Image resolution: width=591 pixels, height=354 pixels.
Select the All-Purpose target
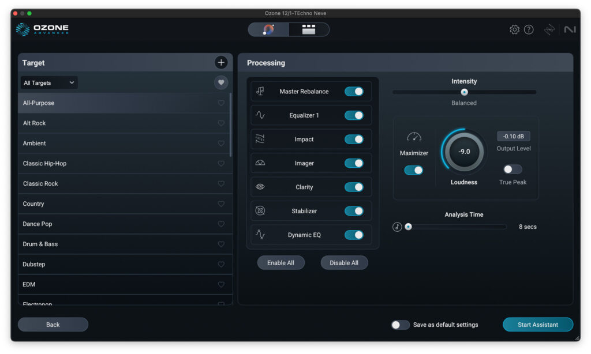[x=124, y=103]
